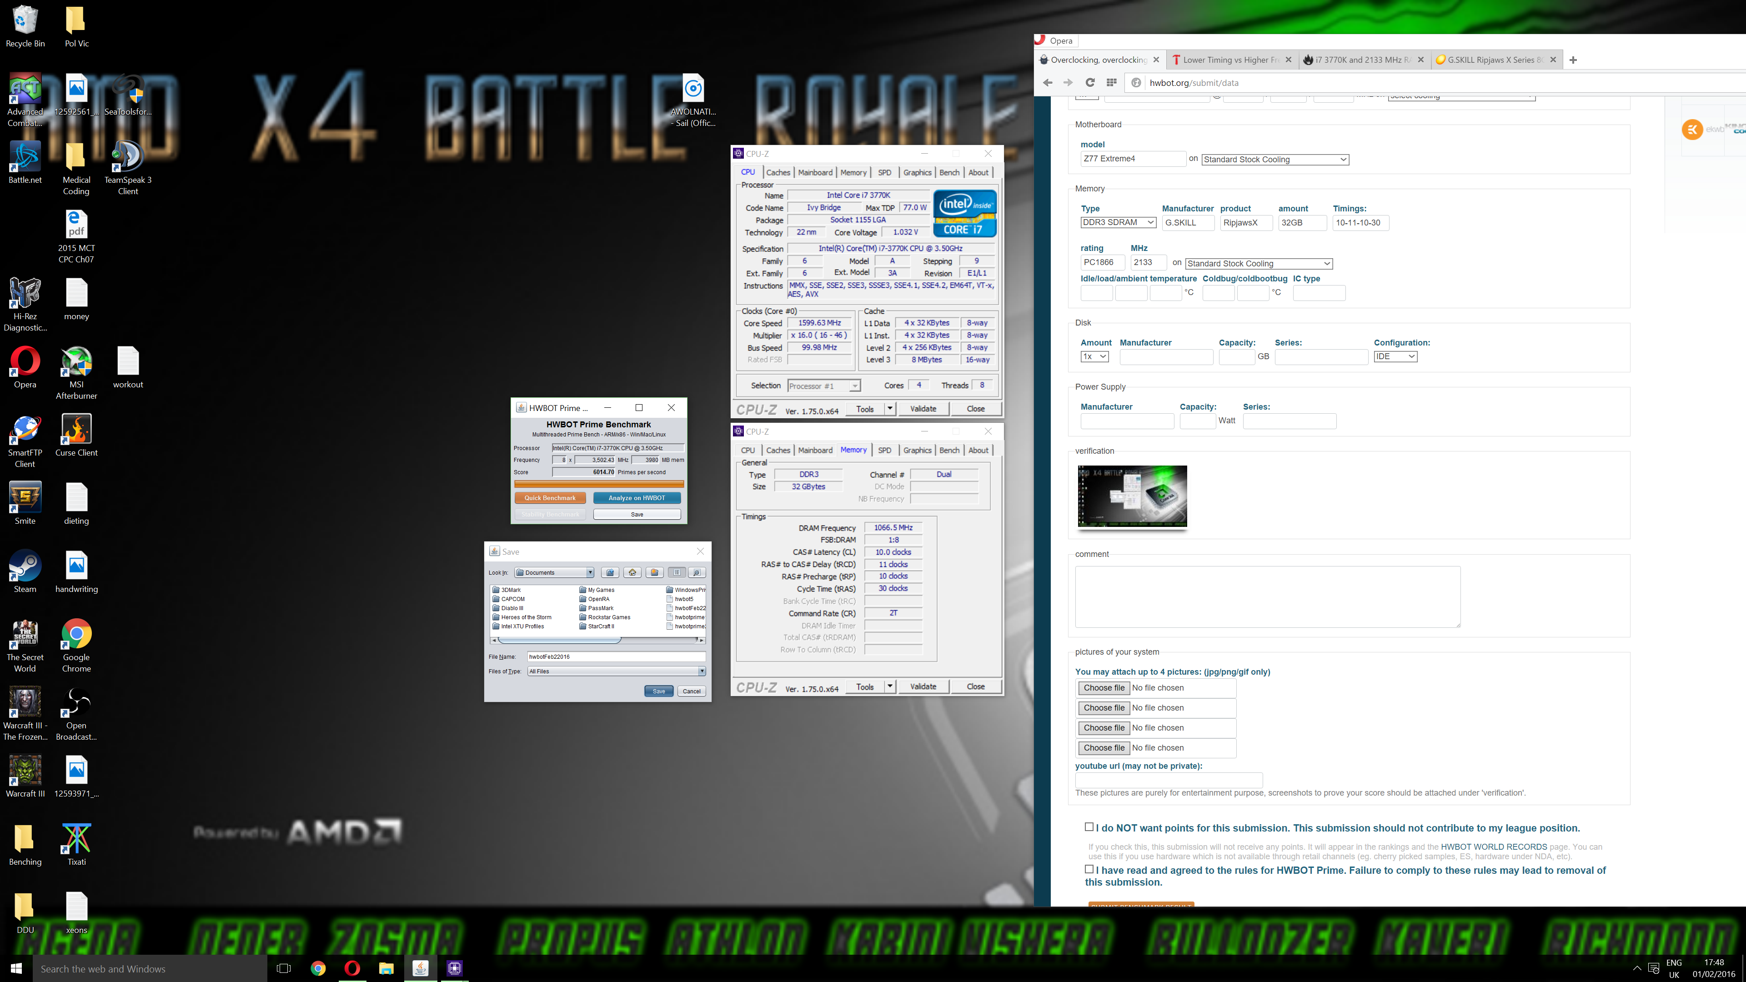The width and height of the screenshot is (1746, 982).
Task: Click HWBOT Prime orange progress bar
Action: (x=598, y=484)
